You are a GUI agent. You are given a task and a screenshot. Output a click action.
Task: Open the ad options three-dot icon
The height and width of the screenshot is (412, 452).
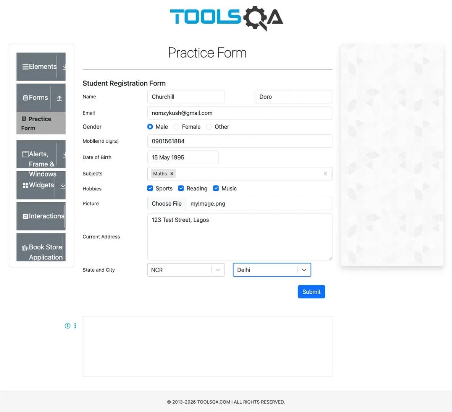[x=75, y=326]
